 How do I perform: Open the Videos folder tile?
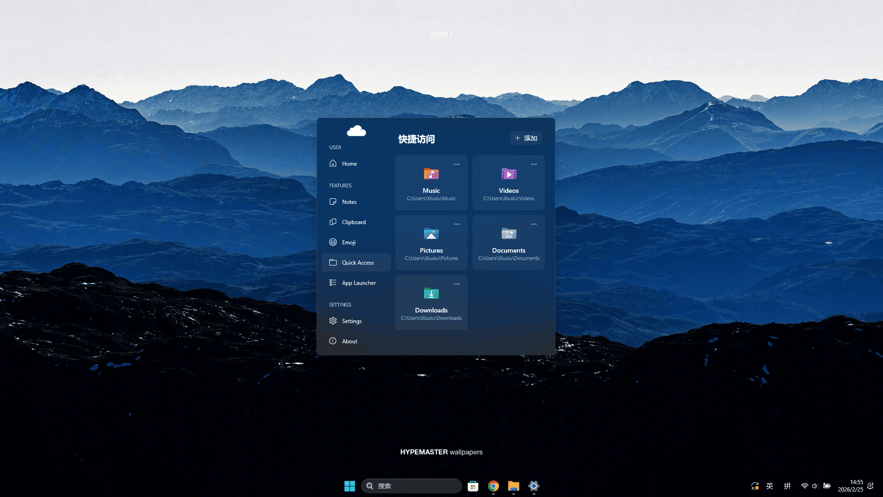[508, 183]
